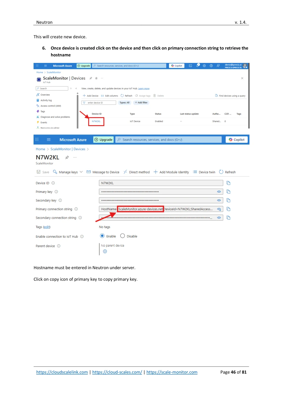Image resolution: width=283 pixels, height=400 pixels.
Task: Open the ellipsis menu beside N7W2KL title
Action: (x=75, y=157)
